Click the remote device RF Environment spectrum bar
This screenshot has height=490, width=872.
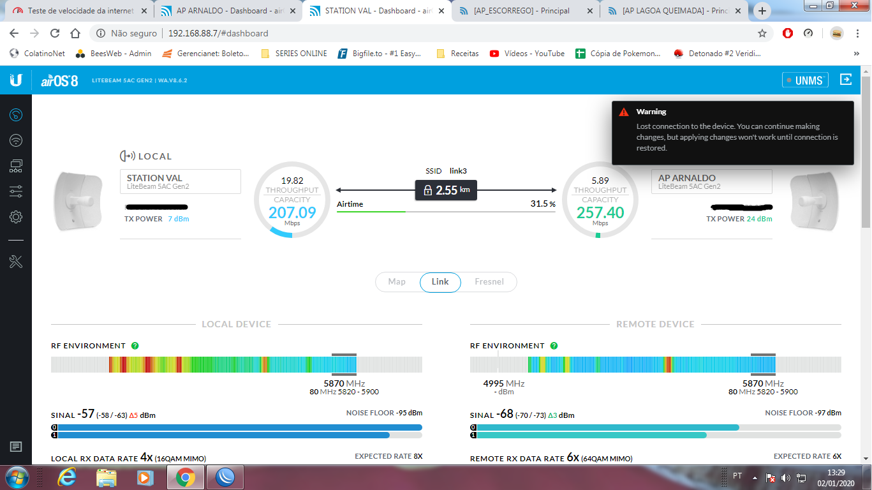[x=656, y=365]
